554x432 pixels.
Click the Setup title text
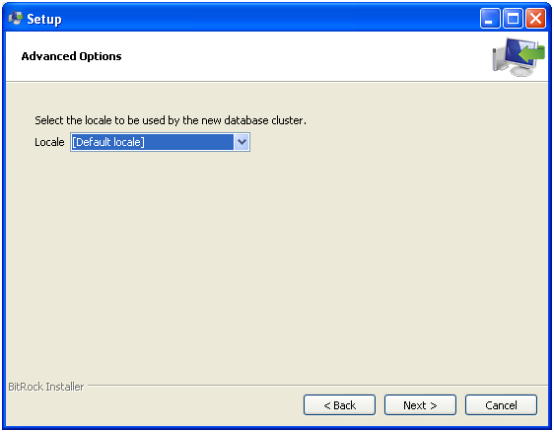coord(44,19)
